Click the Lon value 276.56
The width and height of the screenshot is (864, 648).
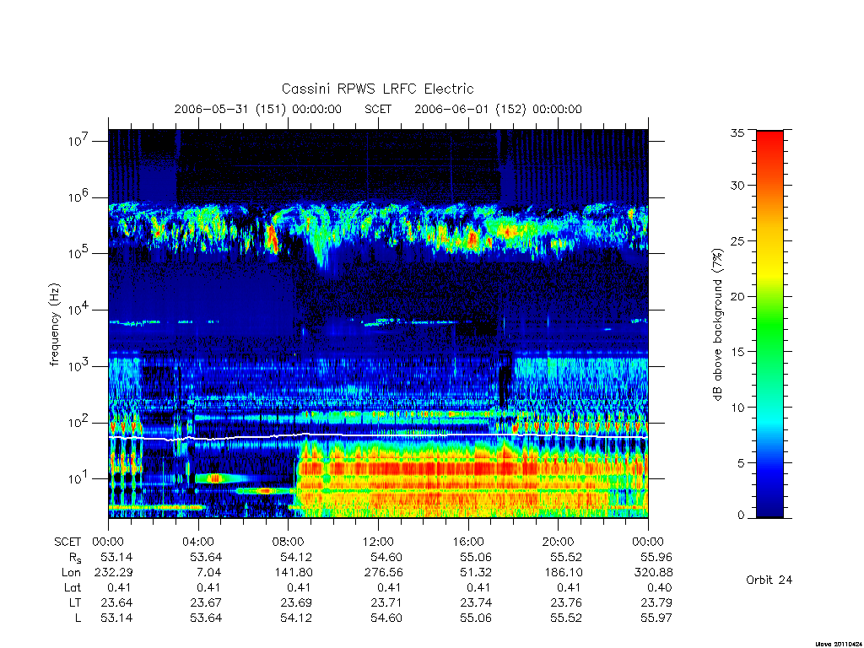coord(384,573)
